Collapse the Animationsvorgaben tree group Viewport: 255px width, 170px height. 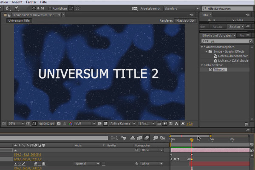(202, 47)
